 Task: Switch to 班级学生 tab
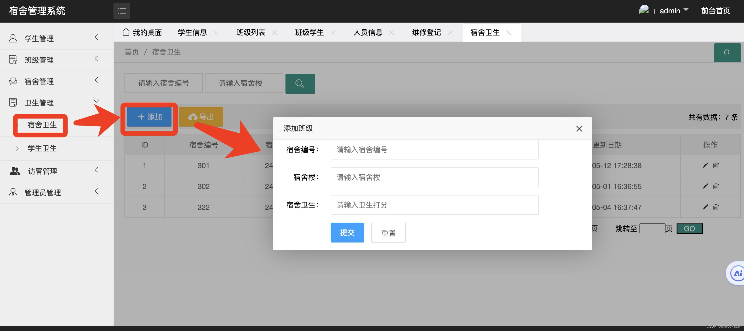pos(309,33)
